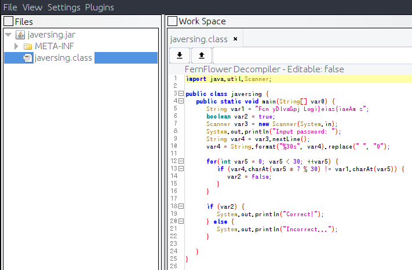Viewport: 412px width, 270px height.
Task: Click the FernFlower Decompiler header label
Action: [264, 69]
